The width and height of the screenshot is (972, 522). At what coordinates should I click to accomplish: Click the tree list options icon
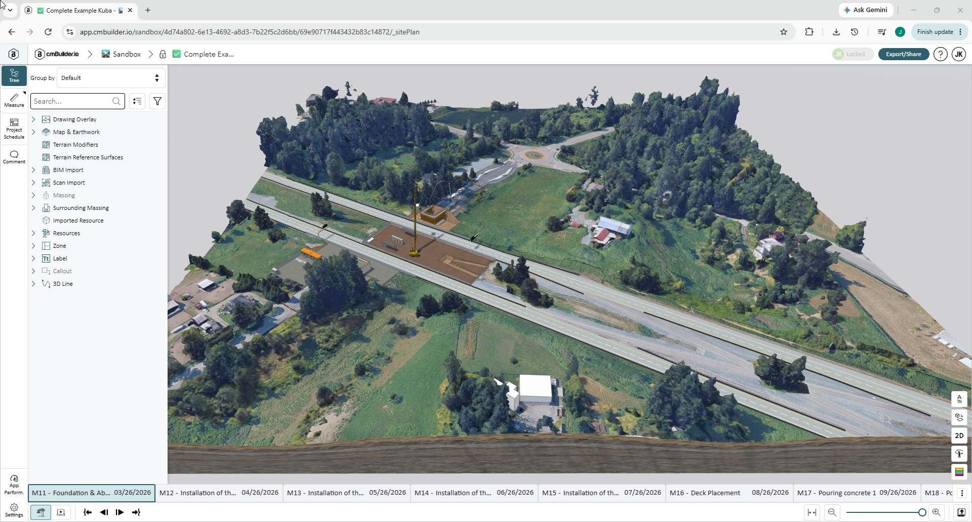[137, 101]
